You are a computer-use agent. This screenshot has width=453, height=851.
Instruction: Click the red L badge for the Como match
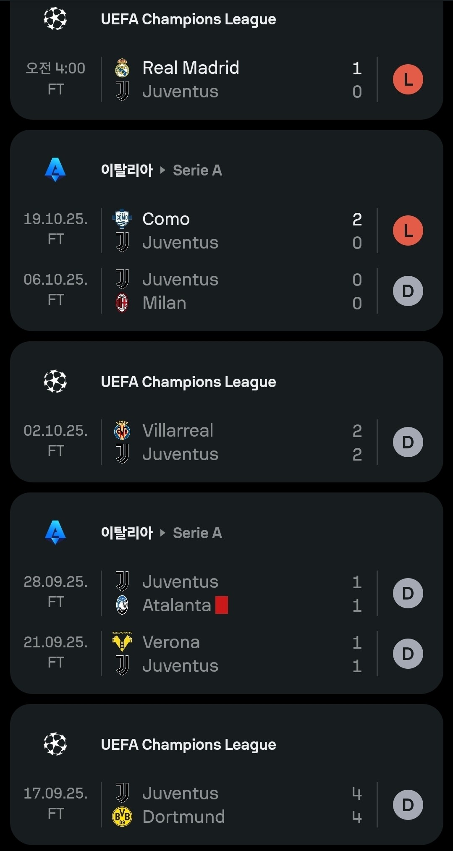pos(408,230)
